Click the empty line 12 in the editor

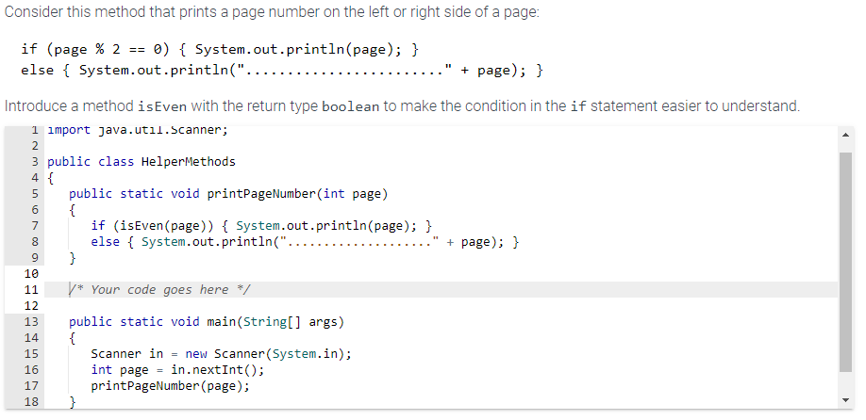(441, 306)
